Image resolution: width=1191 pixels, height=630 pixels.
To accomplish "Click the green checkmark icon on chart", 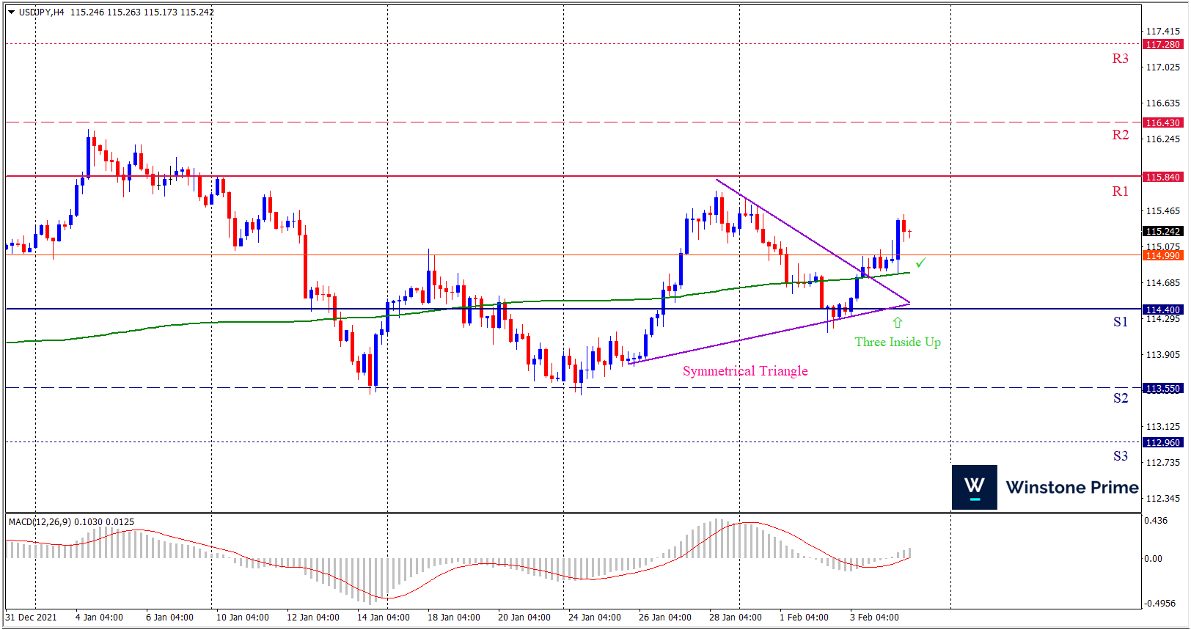I will tap(920, 263).
